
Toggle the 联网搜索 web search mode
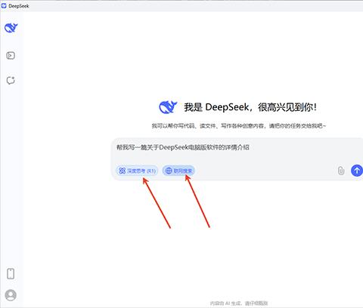[x=178, y=171]
